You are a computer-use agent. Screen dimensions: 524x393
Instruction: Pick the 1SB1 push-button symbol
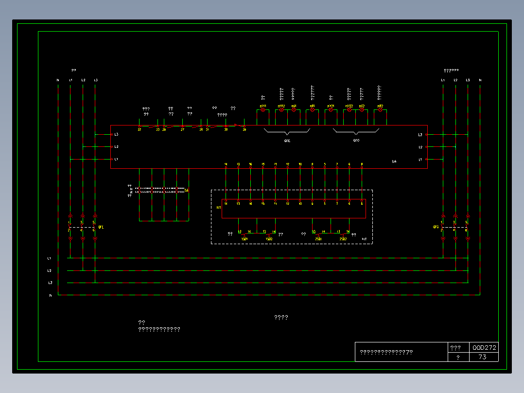tap(245, 234)
